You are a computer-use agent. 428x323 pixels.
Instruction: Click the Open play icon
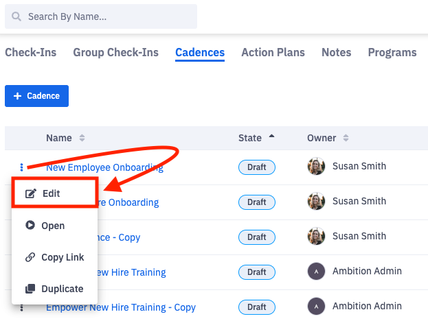30,226
